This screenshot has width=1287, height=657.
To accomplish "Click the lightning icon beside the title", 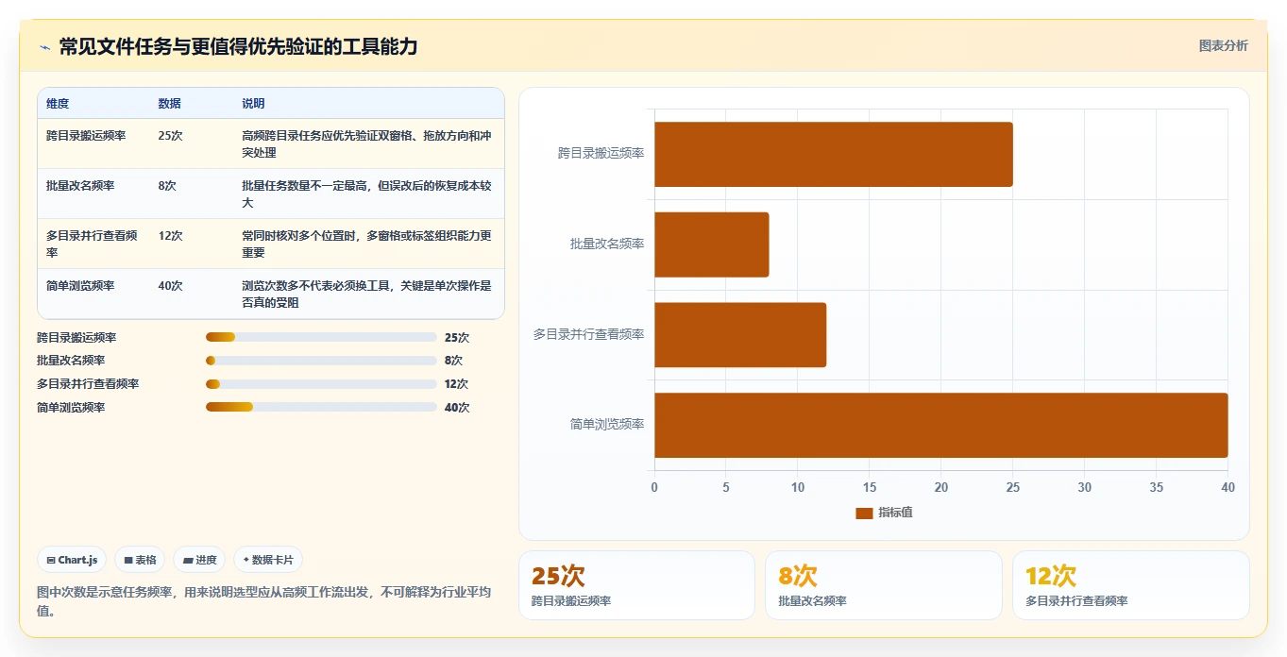I will 44,47.
